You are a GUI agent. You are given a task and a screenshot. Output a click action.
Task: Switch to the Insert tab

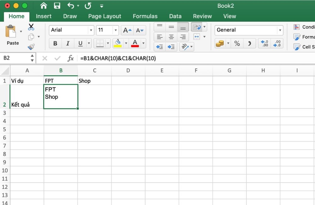(x=43, y=16)
